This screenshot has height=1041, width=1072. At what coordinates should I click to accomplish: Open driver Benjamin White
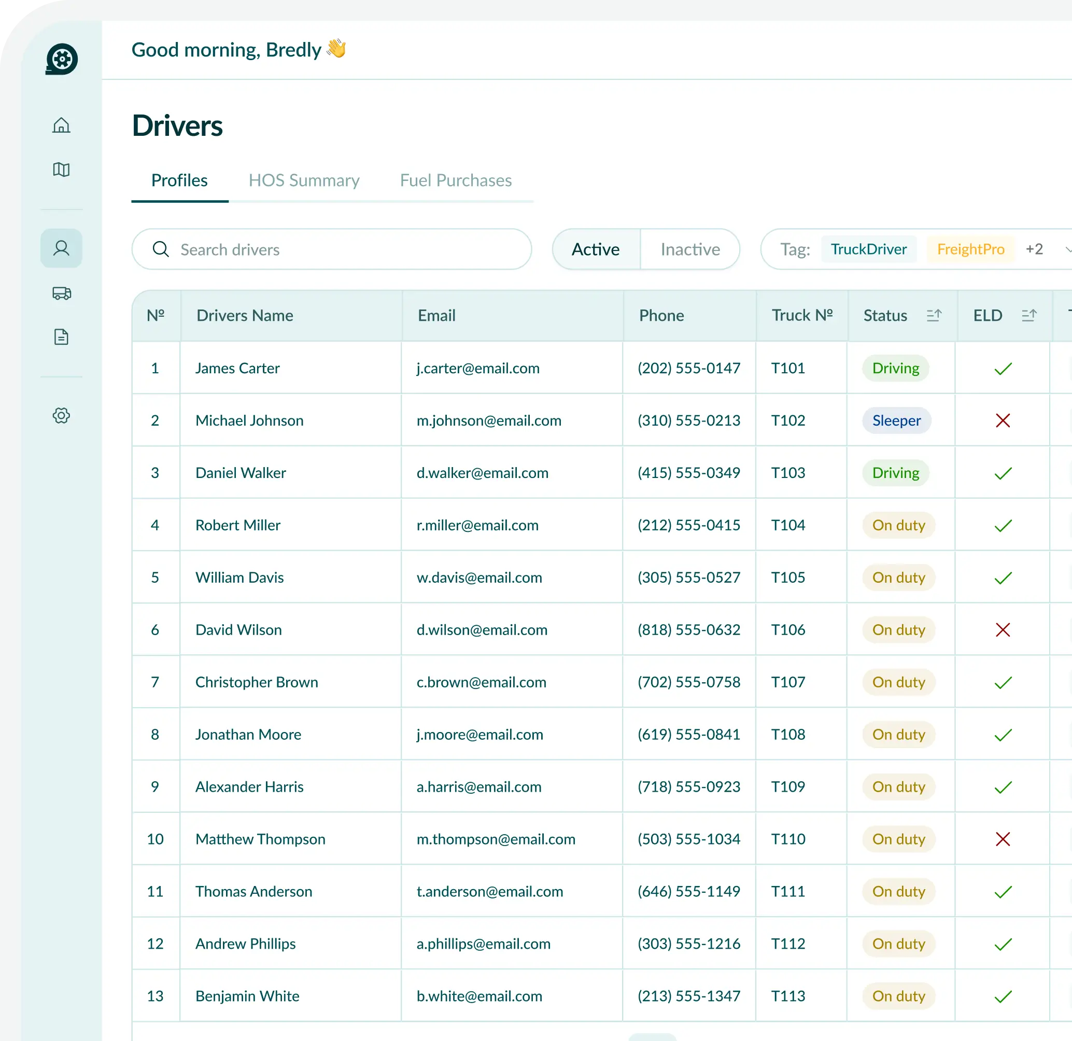(247, 997)
